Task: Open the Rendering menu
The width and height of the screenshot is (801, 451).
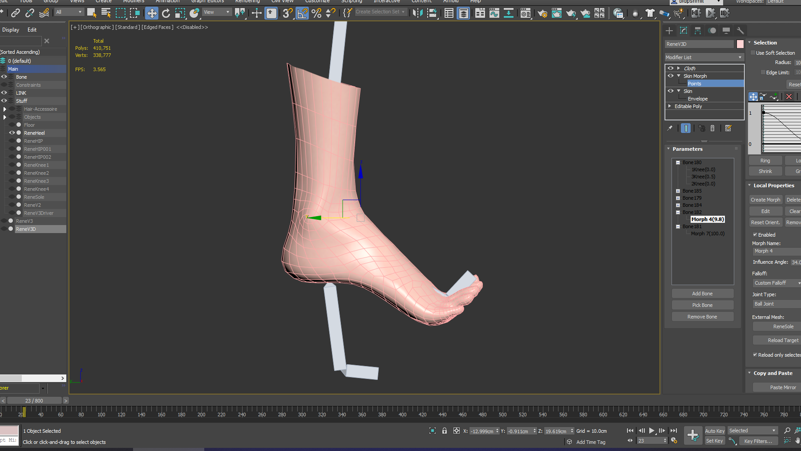Action: 247,2
